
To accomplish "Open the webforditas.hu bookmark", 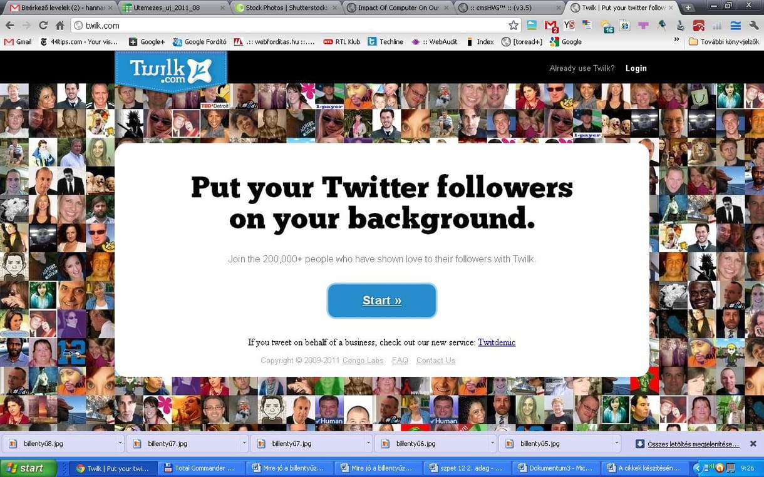I will coord(274,42).
